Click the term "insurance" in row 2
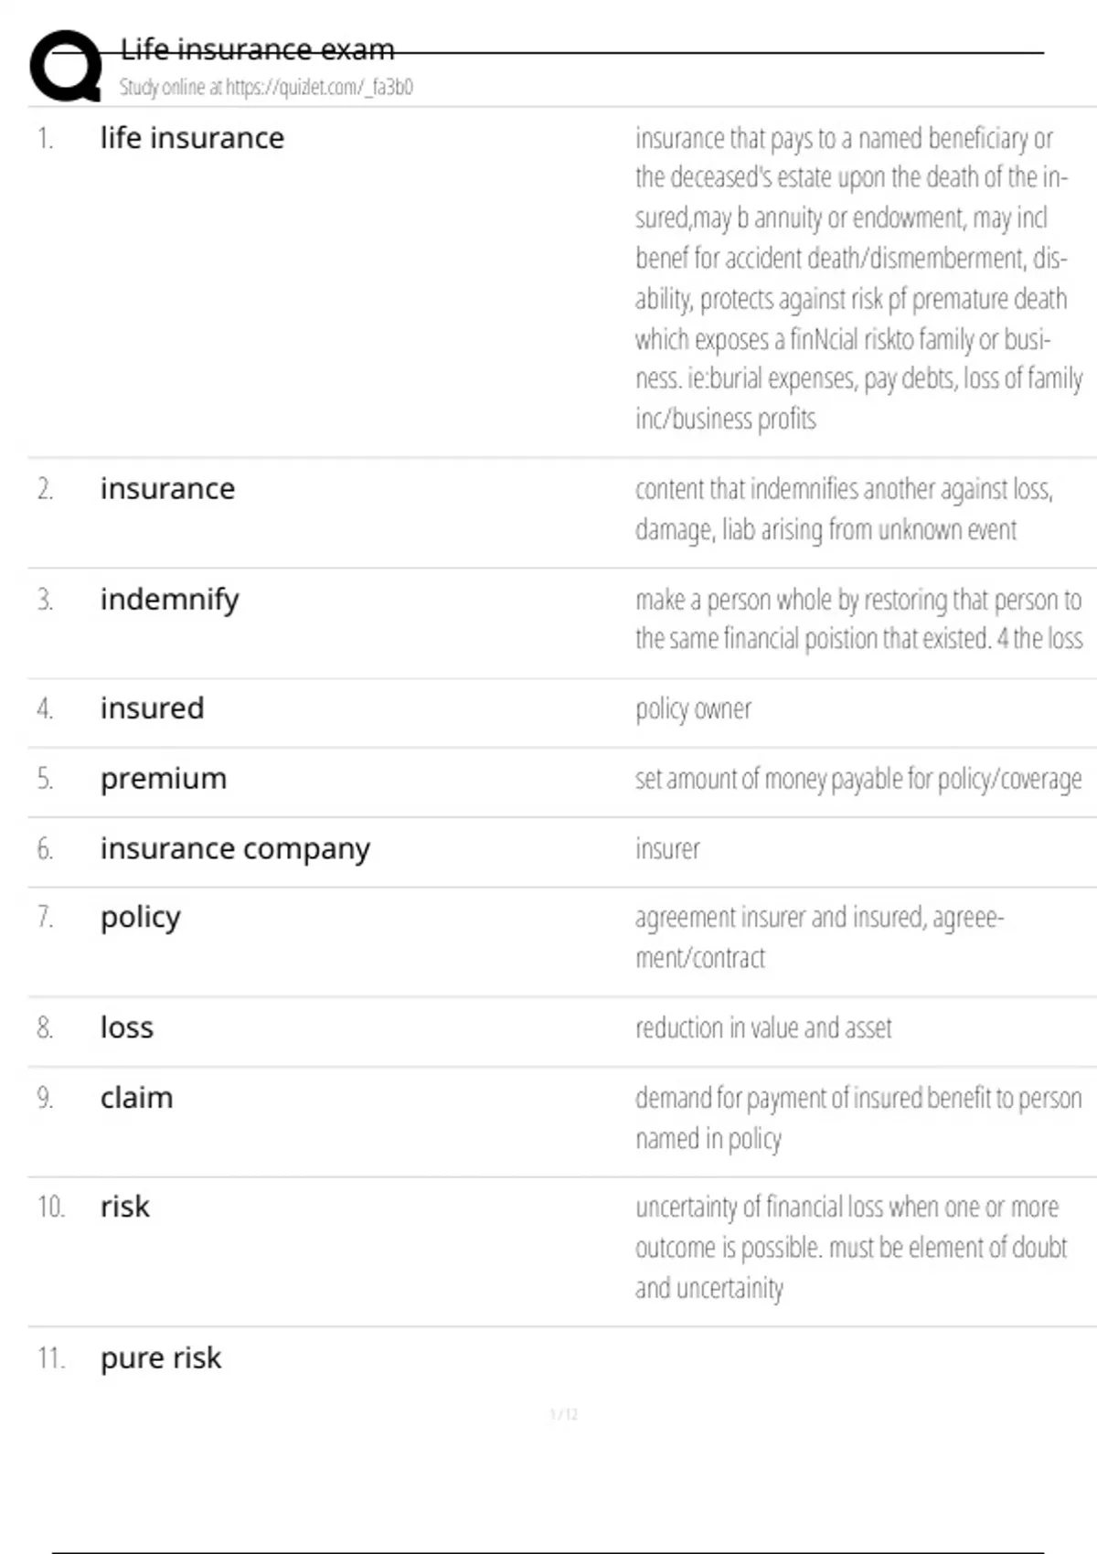 (x=167, y=489)
